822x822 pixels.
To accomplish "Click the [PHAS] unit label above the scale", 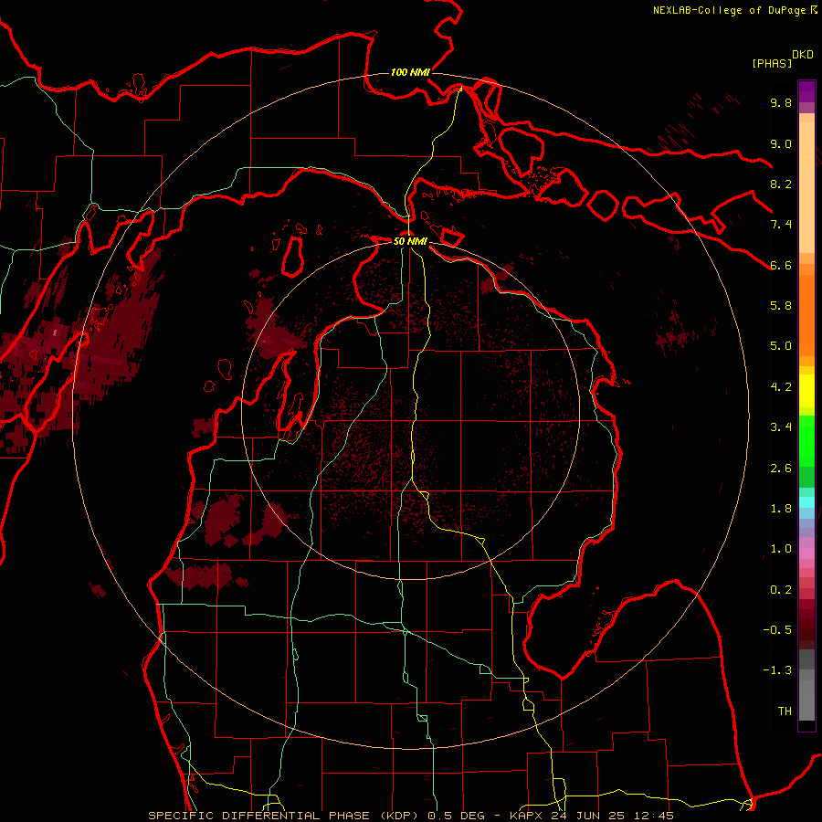I will click(x=772, y=63).
